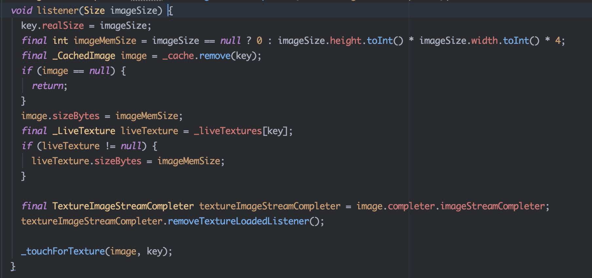The height and width of the screenshot is (278, 592).
Task: Click 'sizeBytes' in 'image.sizeBytes' line
Action: (76, 116)
